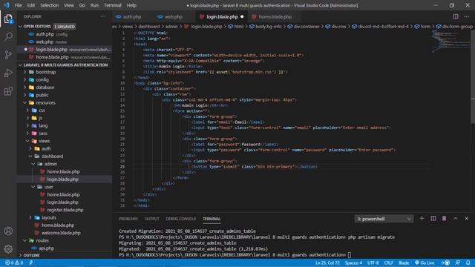The height and width of the screenshot is (267, 475).
Task: Open welcome.blade.php in explorer tree
Action: click(x=65, y=233)
